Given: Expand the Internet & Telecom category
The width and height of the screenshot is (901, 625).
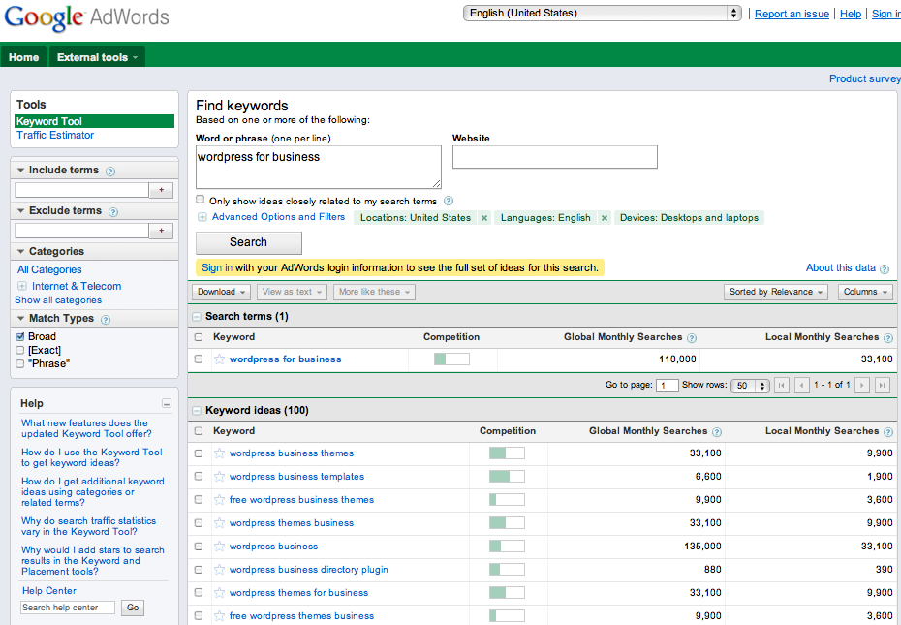Looking at the screenshot, I should (x=22, y=286).
